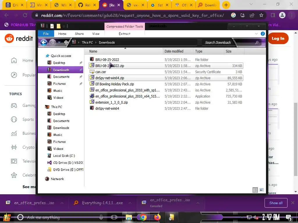Screen dimensions: 298x223
Task: Open the View ribbon tab
Action: click(x=96, y=34)
